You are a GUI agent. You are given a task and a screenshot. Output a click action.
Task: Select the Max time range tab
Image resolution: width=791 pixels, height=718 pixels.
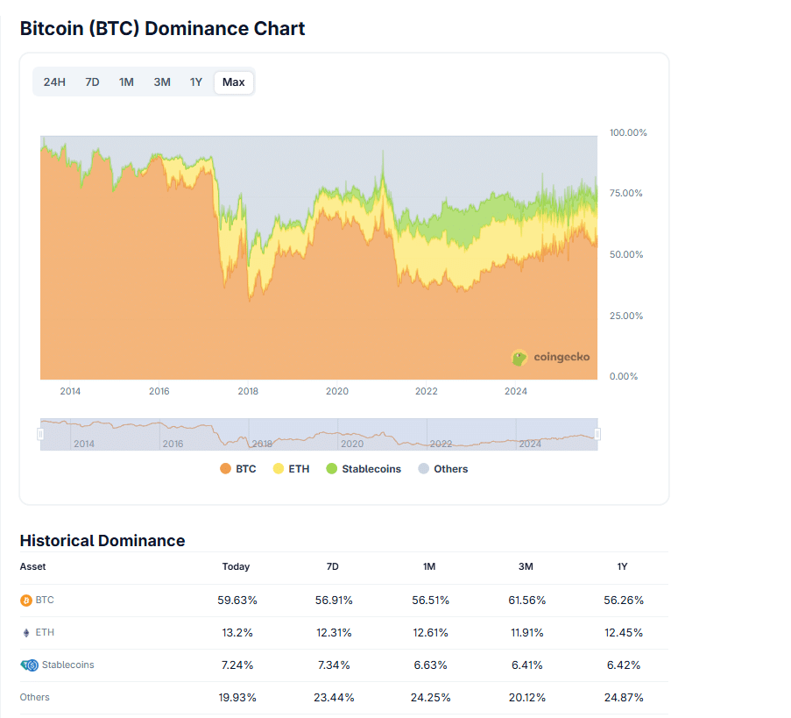[x=233, y=82]
